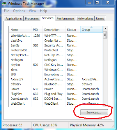Screen dimensions: 117x130
Task: Select the SamSs service row
Action: [56, 45]
